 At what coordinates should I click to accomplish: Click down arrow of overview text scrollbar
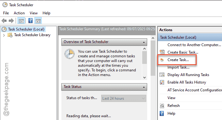point(144,78)
